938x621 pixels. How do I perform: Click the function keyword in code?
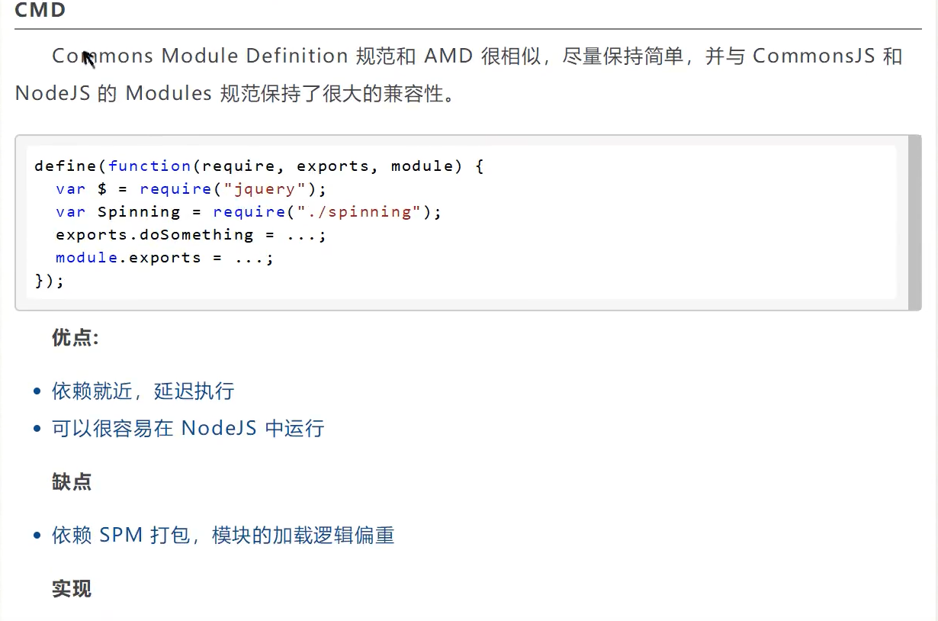coord(149,166)
